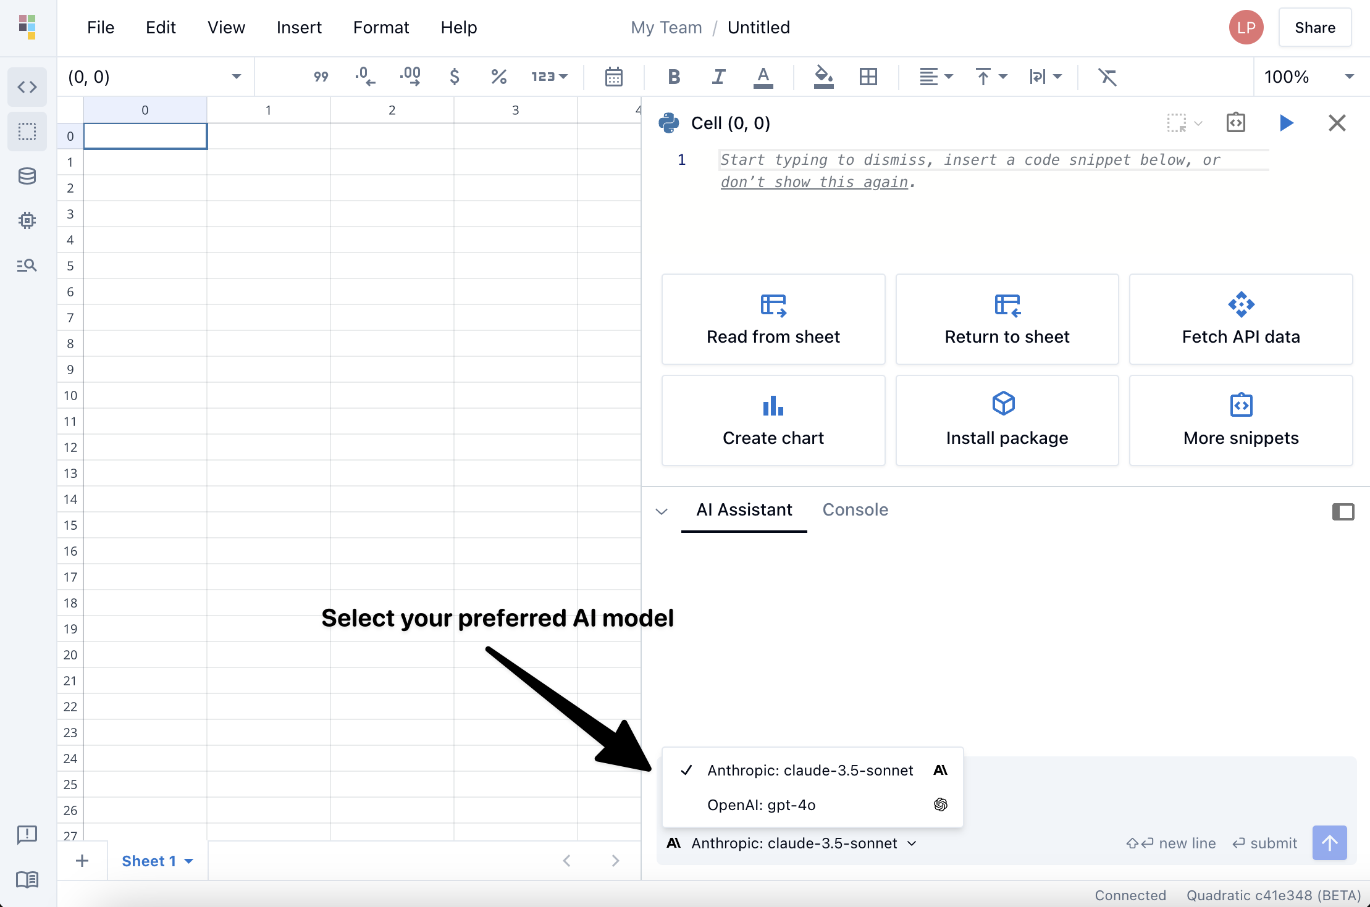This screenshot has width=1370, height=907.
Task: Open the borders grid icon
Action: click(868, 77)
